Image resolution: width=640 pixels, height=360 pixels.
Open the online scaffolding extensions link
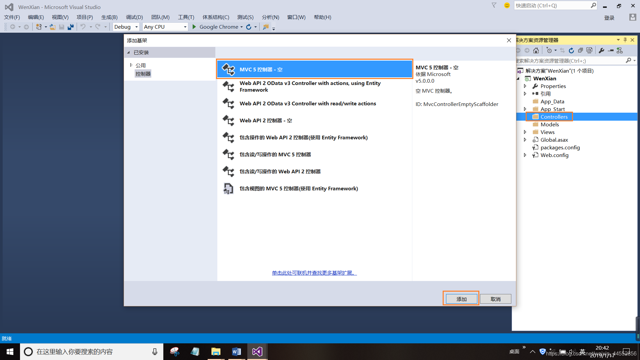[x=314, y=273]
